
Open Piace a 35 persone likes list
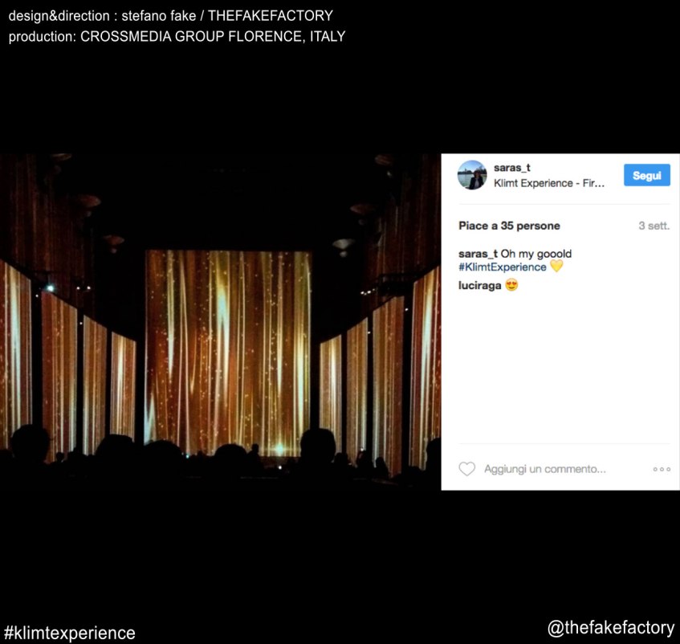click(x=509, y=226)
